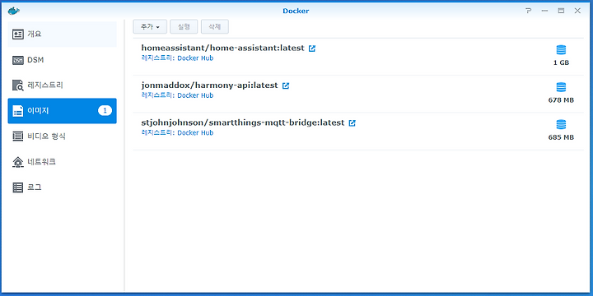Select the 이미지 image section
This screenshot has width=593, height=296.
click(x=62, y=111)
